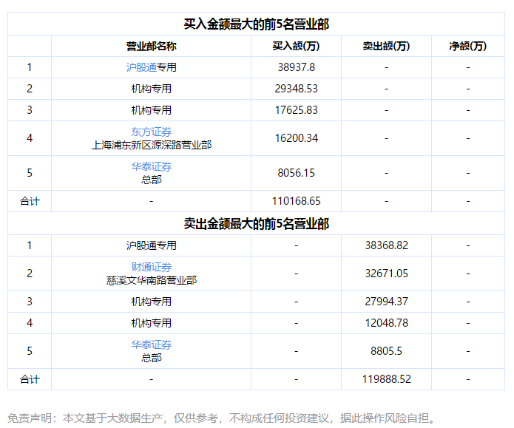The width and height of the screenshot is (514, 428).
Task: Click 合计 label in the buy table
Action: 30,201
